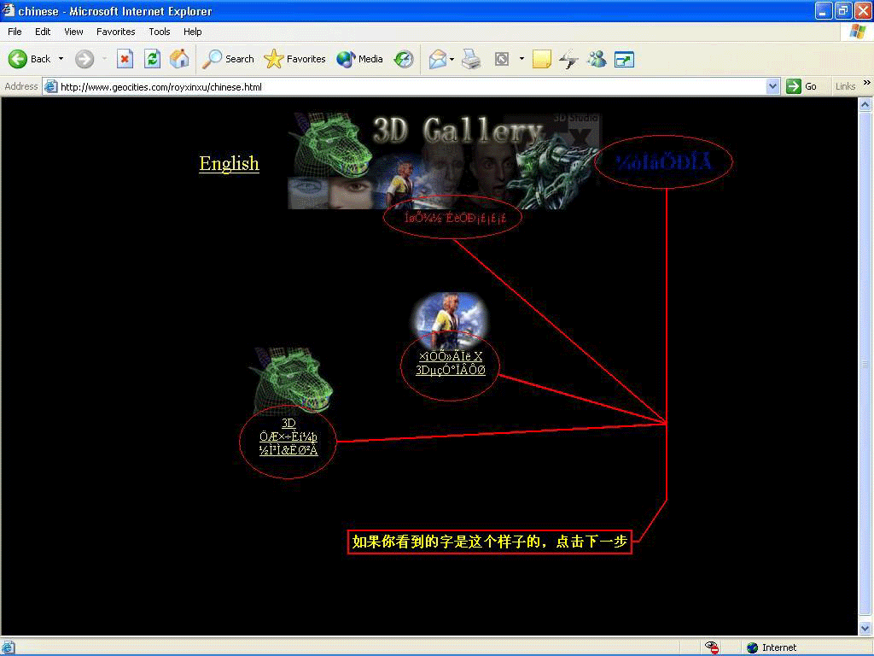This screenshot has width=874, height=656.
Task: Open the View menu
Action: (x=74, y=32)
